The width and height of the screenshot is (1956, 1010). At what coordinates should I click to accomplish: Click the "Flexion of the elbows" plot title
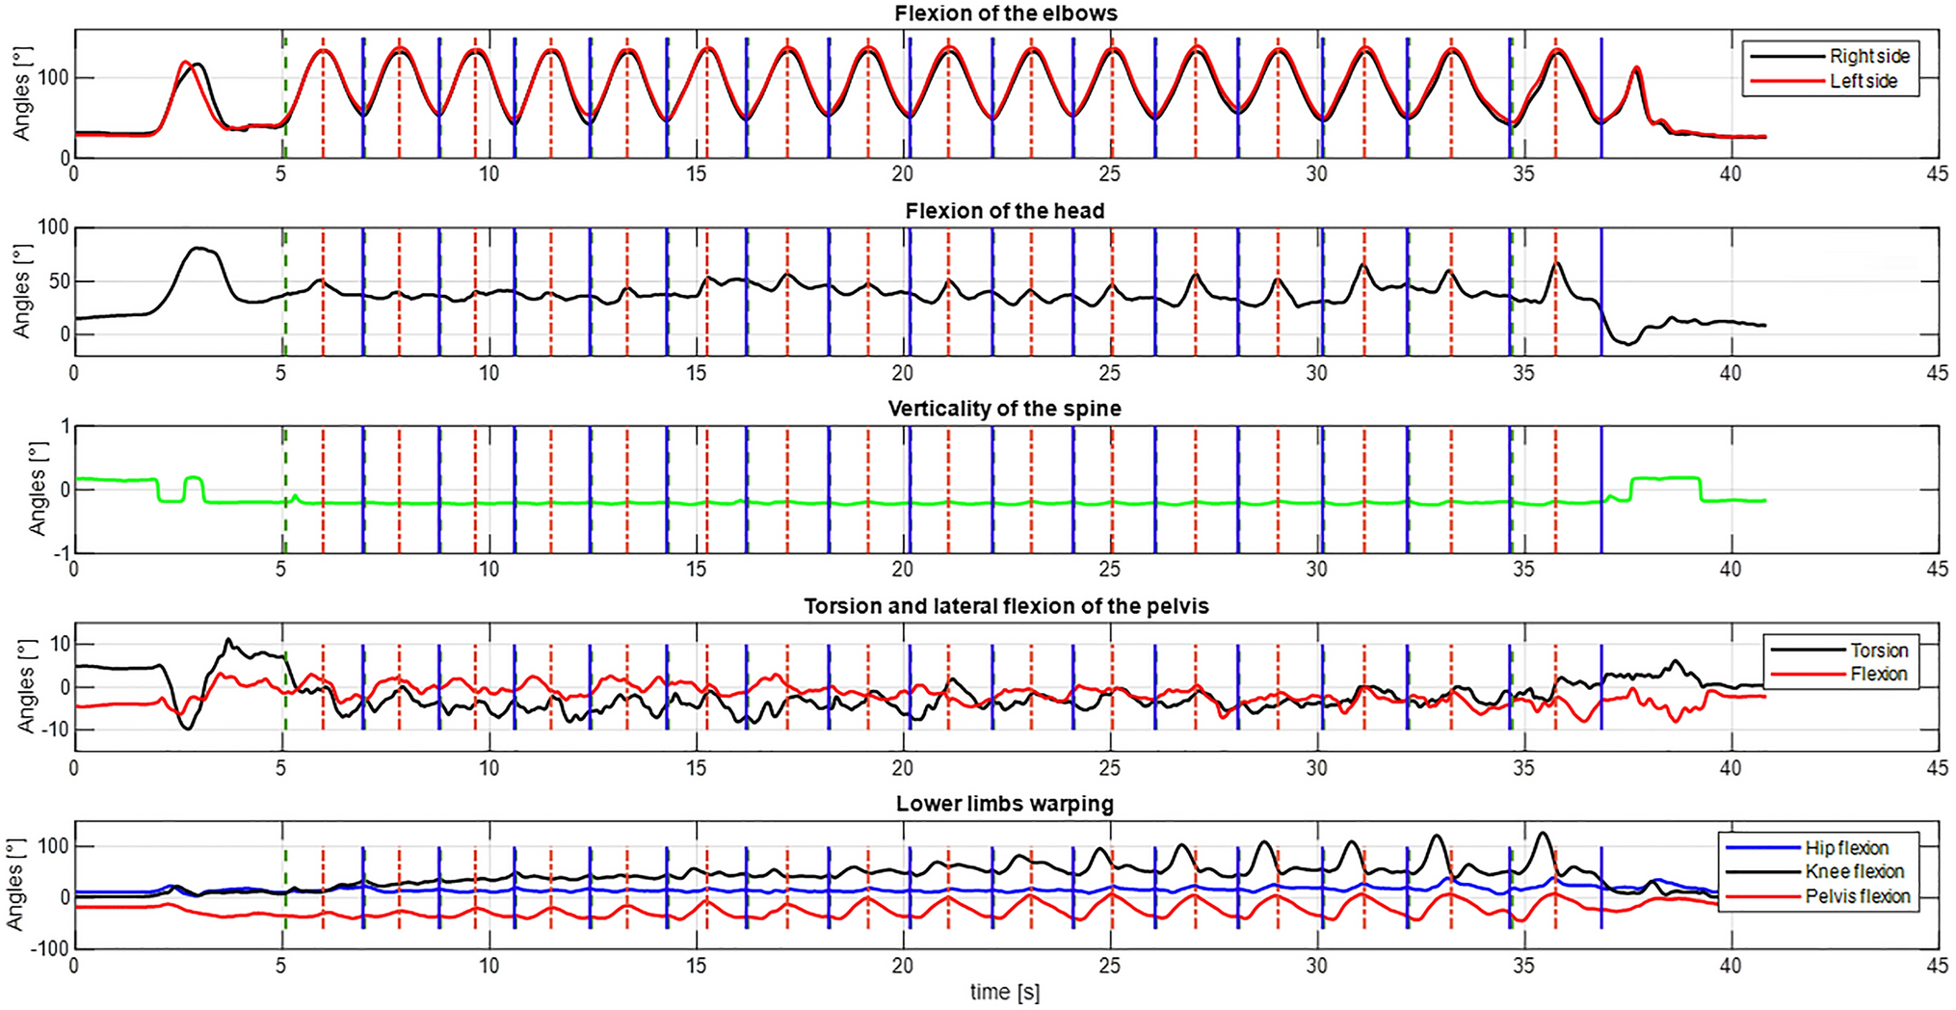click(x=1005, y=13)
